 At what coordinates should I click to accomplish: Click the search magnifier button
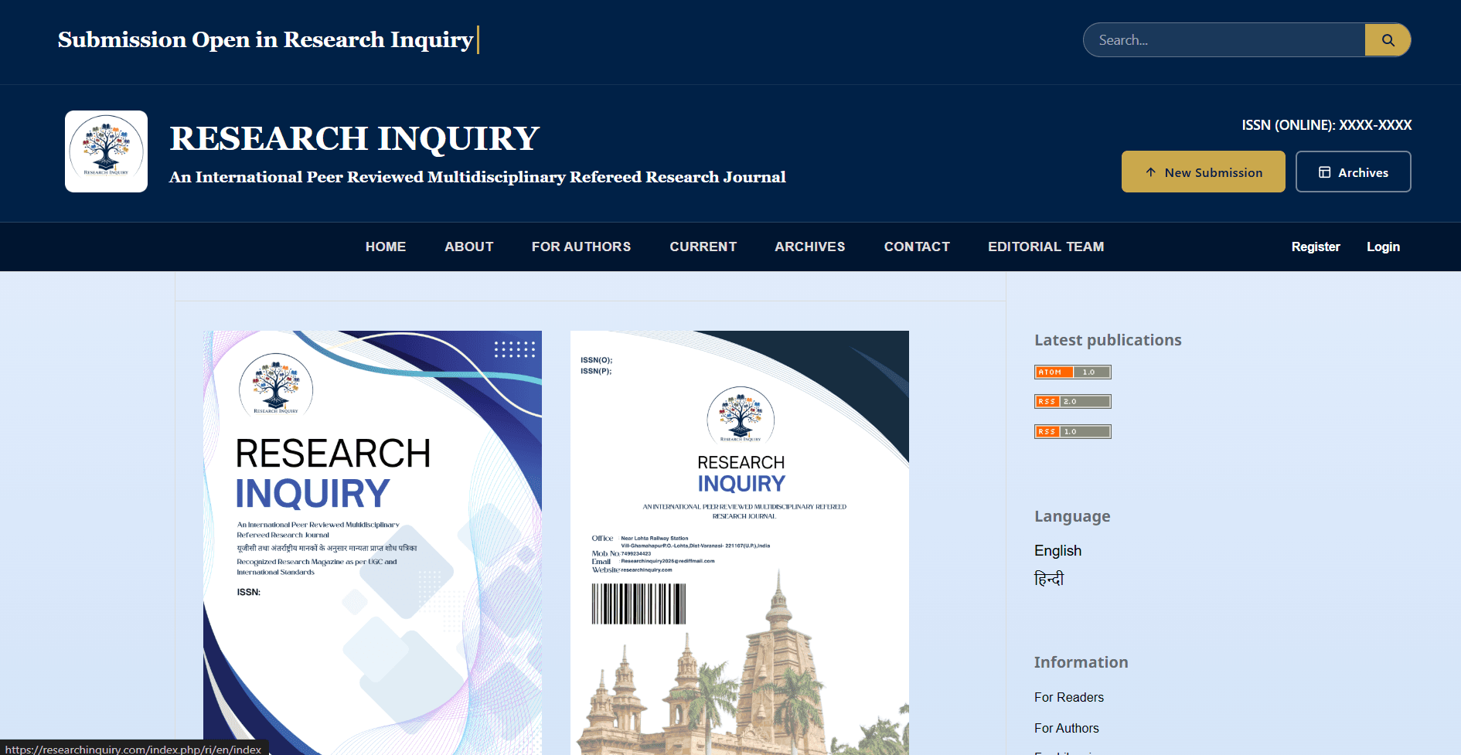tap(1388, 40)
